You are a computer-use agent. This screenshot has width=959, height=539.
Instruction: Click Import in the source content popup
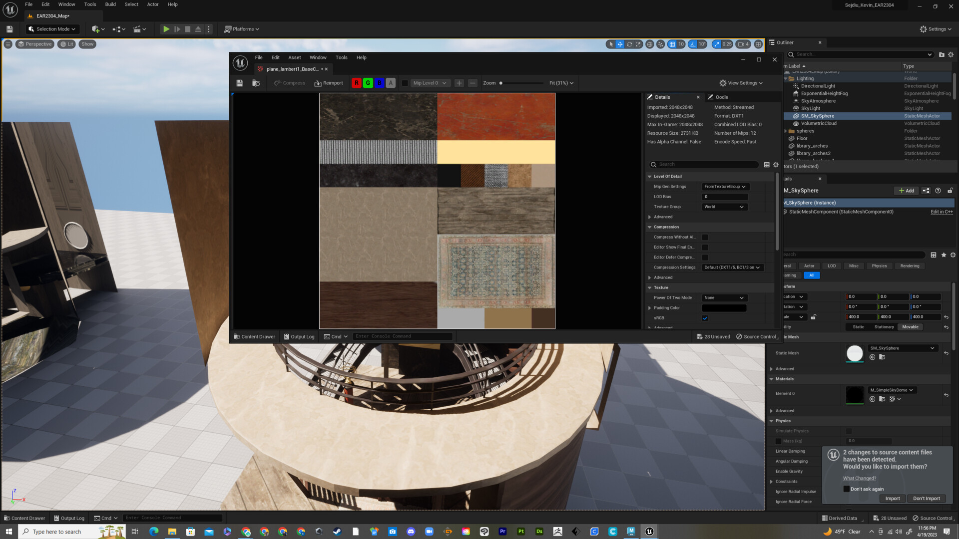[893, 498]
